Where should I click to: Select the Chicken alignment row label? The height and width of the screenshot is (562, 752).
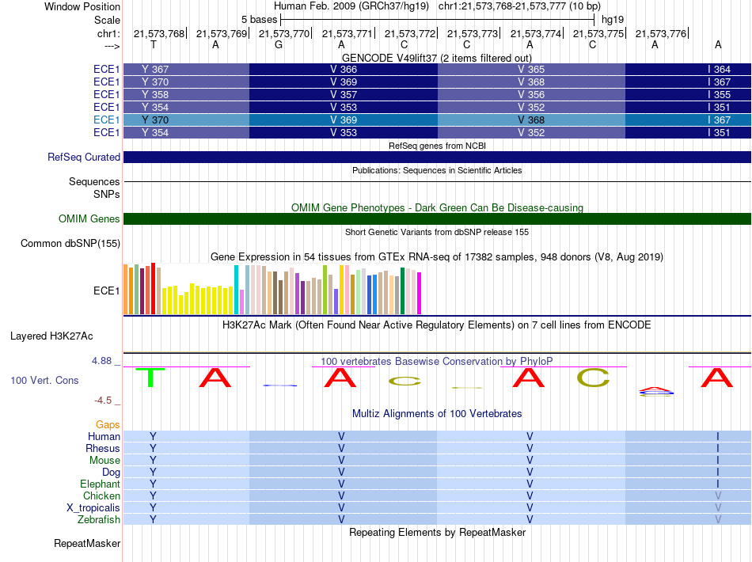click(101, 496)
